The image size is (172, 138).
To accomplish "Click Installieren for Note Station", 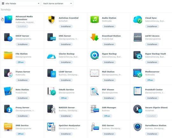I will pyautogui.click(x=23, y=98).
